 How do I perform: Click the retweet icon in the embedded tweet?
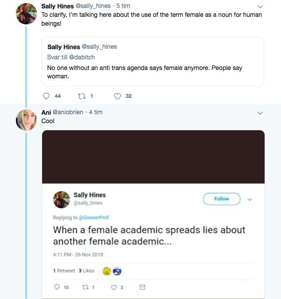(85, 287)
